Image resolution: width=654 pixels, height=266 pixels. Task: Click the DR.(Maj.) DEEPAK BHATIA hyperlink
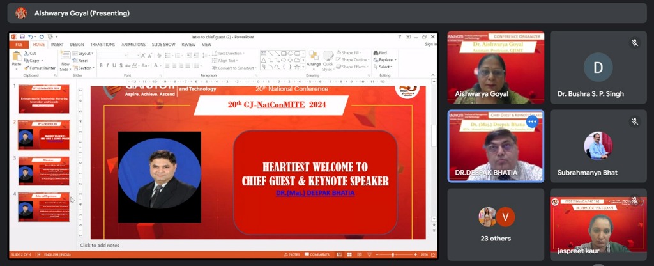(316, 193)
